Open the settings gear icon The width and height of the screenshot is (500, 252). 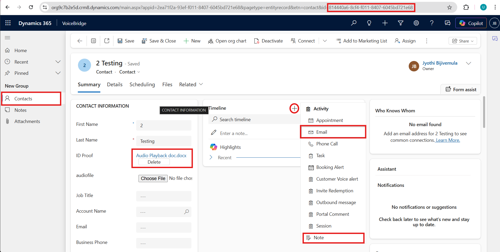tap(416, 23)
